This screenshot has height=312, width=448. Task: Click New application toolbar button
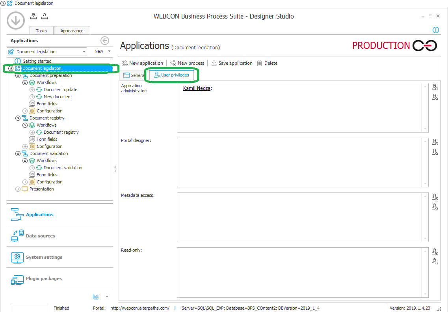[142, 63]
